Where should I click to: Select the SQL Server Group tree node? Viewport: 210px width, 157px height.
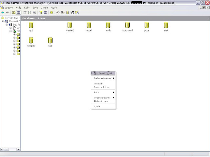pyautogui.click(x=16, y=25)
